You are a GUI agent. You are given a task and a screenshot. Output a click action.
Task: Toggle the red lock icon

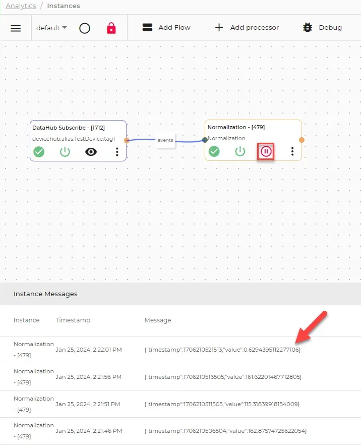[111, 28]
